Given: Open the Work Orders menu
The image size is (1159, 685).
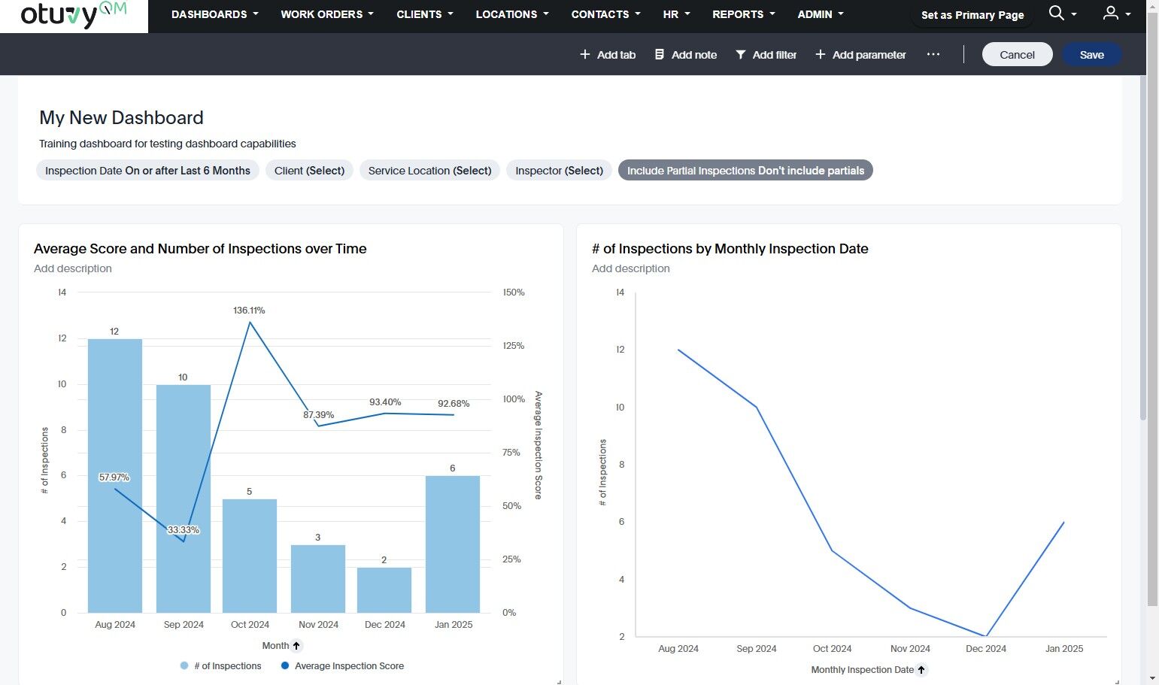Looking at the screenshot, I should coord(326,14).
